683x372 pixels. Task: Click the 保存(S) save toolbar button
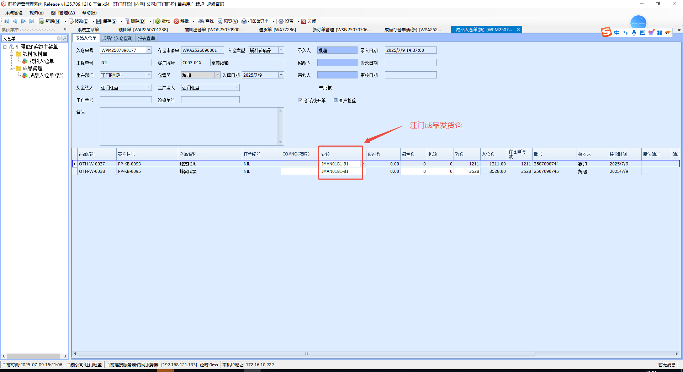coord(107,21)
